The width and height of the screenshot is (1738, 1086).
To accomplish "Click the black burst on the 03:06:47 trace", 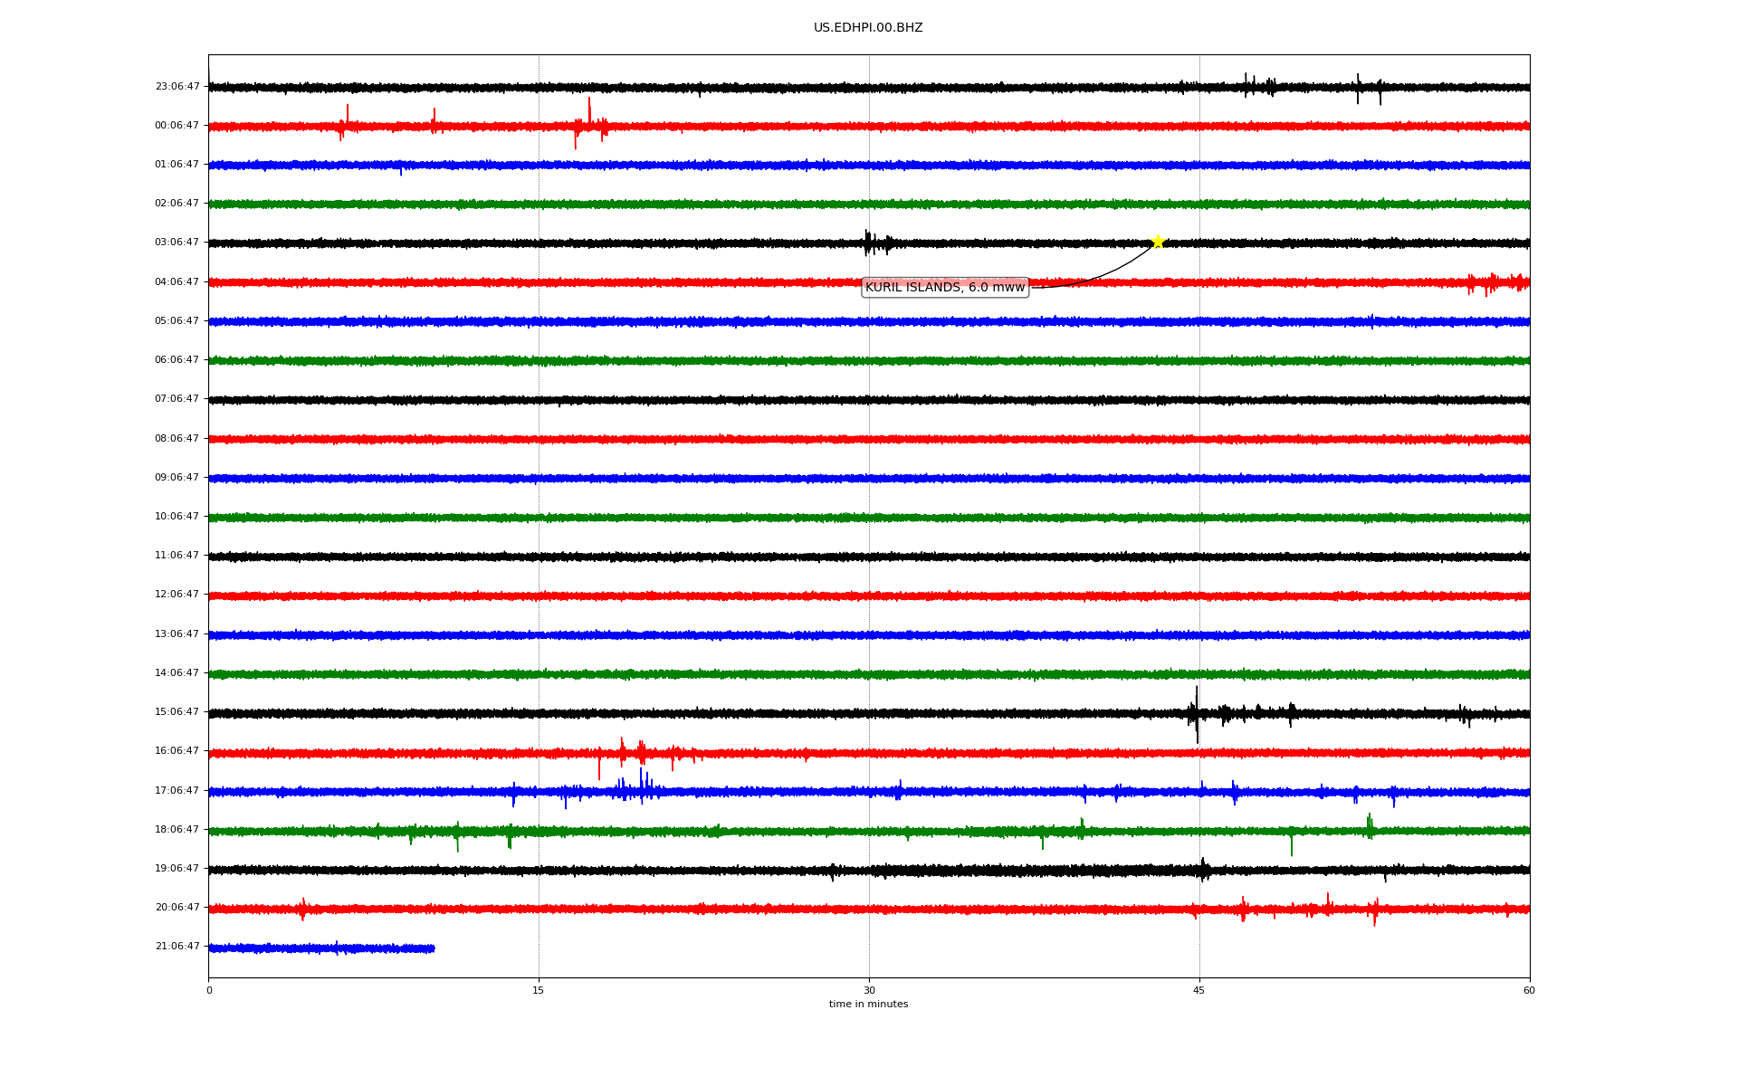I will point(877,243).
